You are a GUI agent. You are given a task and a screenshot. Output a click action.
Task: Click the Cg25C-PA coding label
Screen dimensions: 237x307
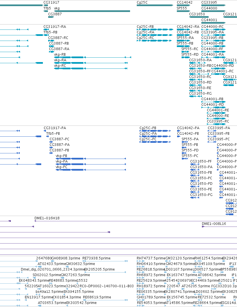148,134
